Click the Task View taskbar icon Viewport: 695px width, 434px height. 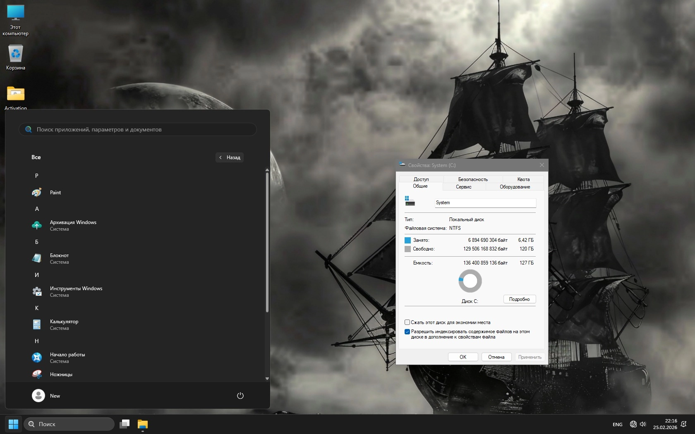(x=125, y=424)
